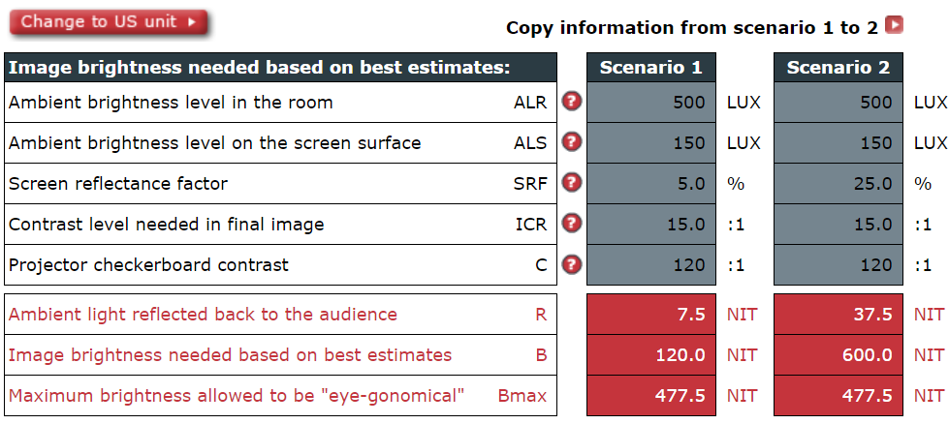
Task: Click the Change to US unit button
Action: point(109,22)
